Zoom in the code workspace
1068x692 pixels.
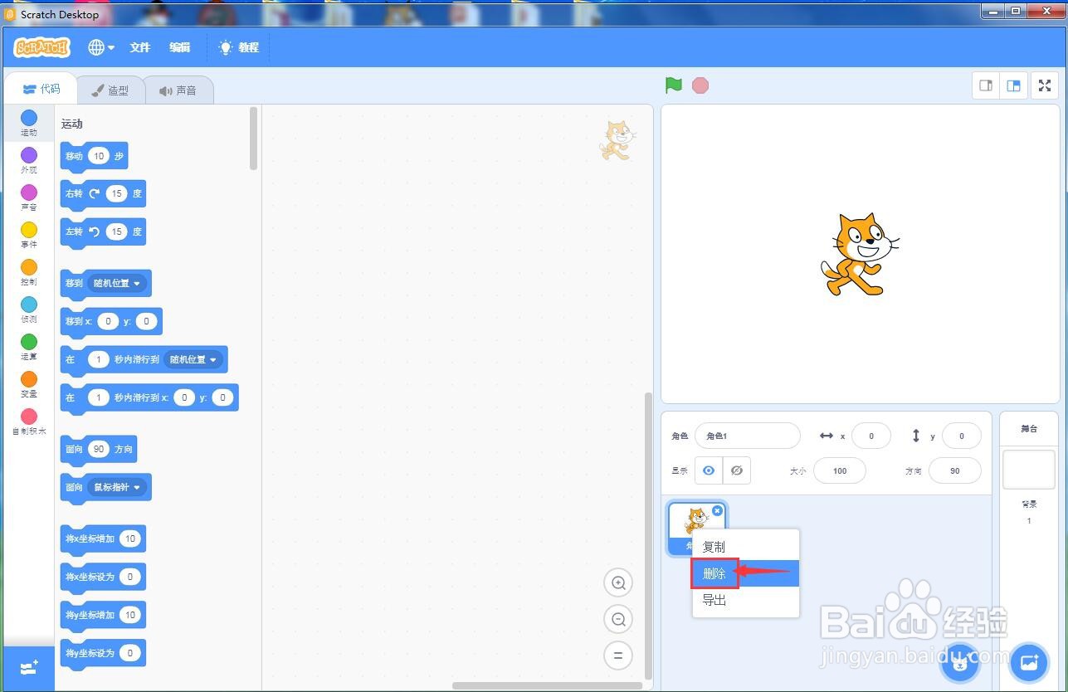(x=617, y=583)
